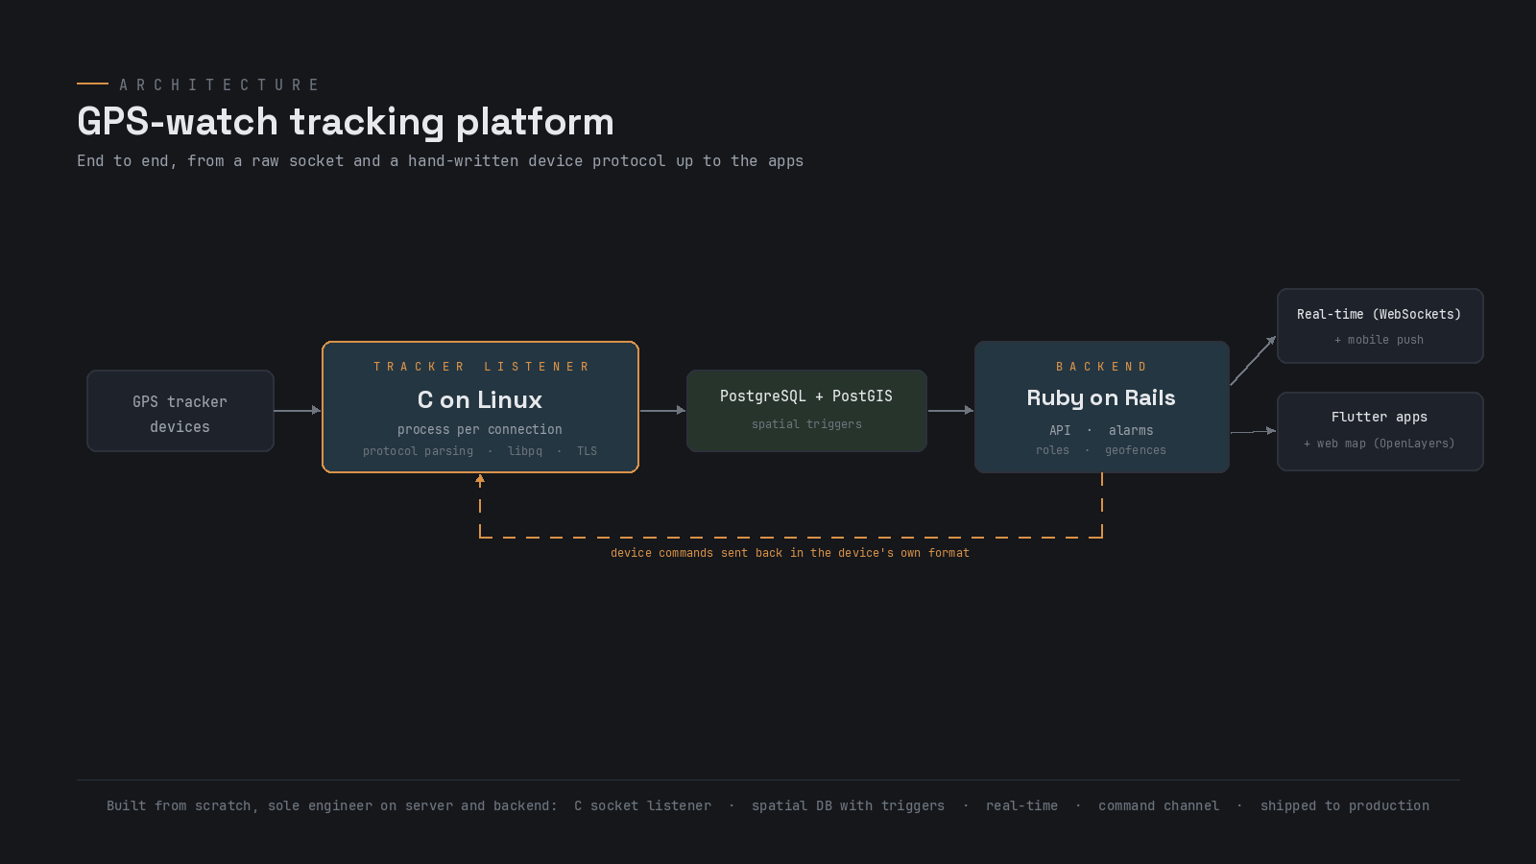Click footer text 'spatial DB with triggers'

coord(848,805)
